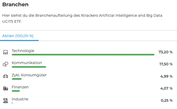Click the car icon for Zykl. Konsumgüter
This screenshot has width=177, height=109.
pyautogui.click(x=6, y=76)
